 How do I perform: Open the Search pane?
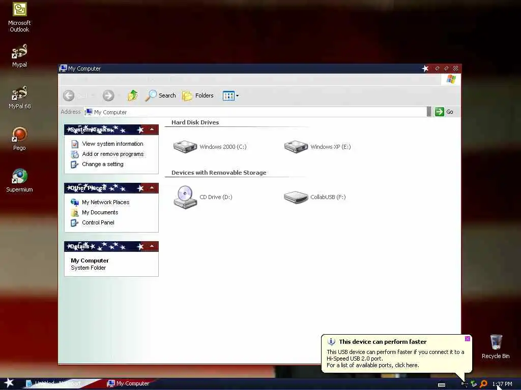160,95
